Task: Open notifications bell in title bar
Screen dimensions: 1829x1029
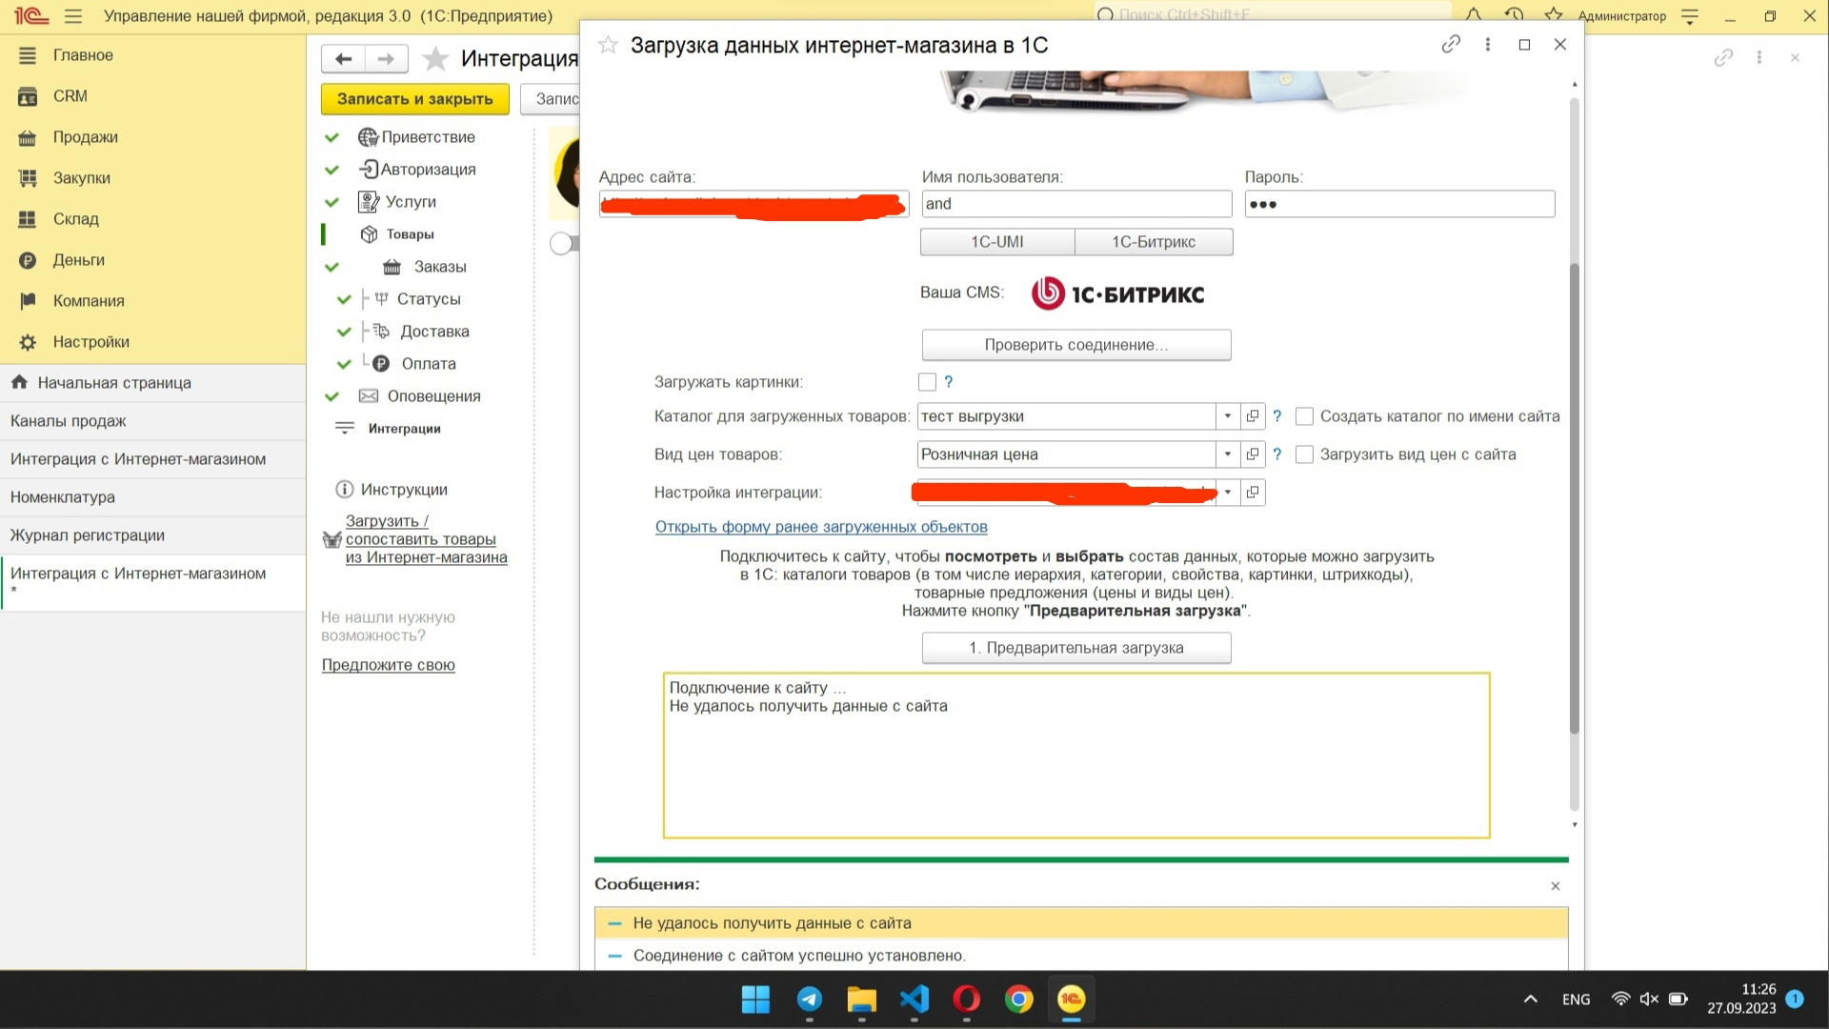Action: [x=1474, y=15]
